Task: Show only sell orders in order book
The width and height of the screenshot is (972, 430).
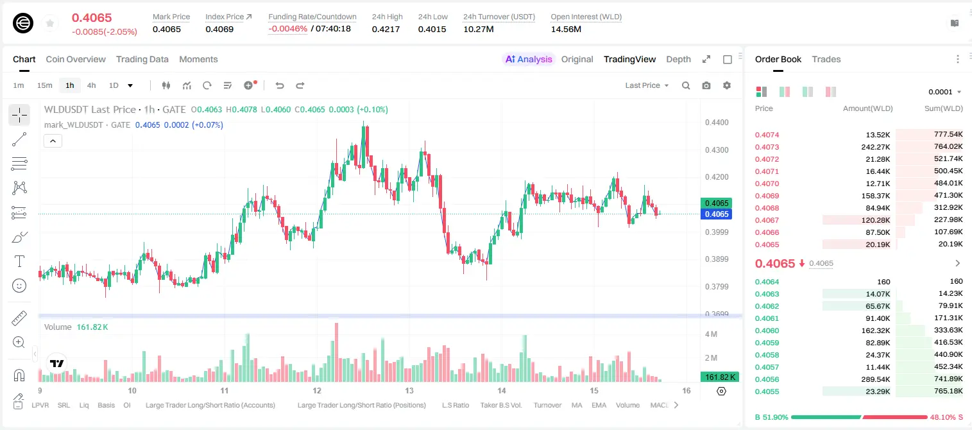Action: (831, 92)
